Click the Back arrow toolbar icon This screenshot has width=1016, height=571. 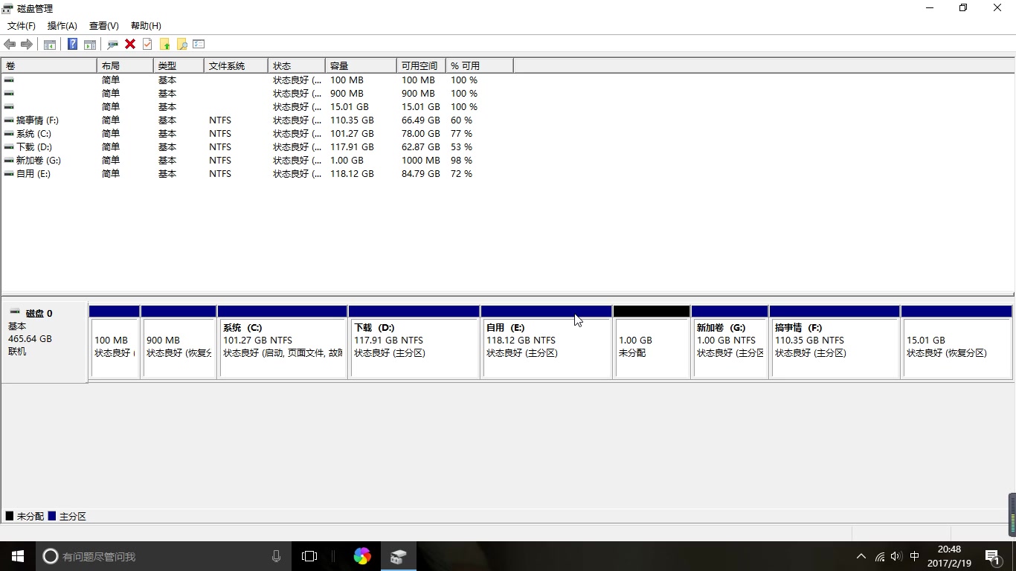10,45
